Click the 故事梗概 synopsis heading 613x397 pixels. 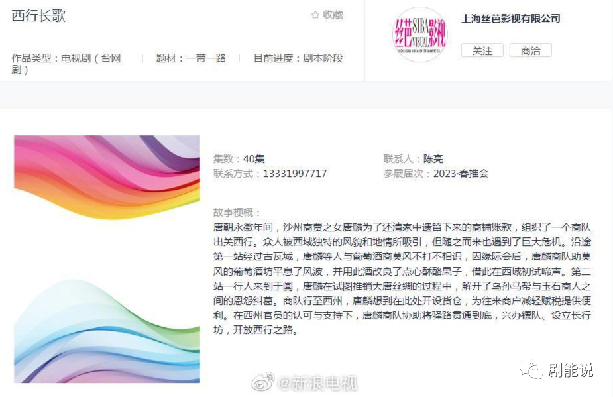point(237,213)
